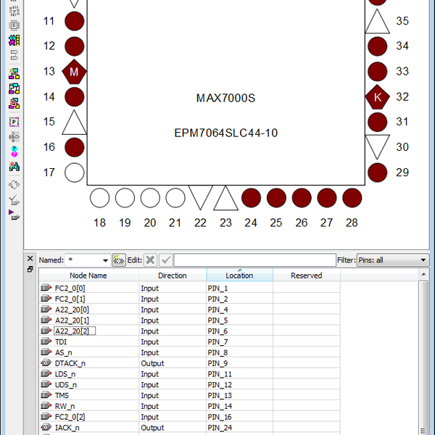Click the MAX7000S device label in chip
Viewport: 435px width, 435px height.
225,98
